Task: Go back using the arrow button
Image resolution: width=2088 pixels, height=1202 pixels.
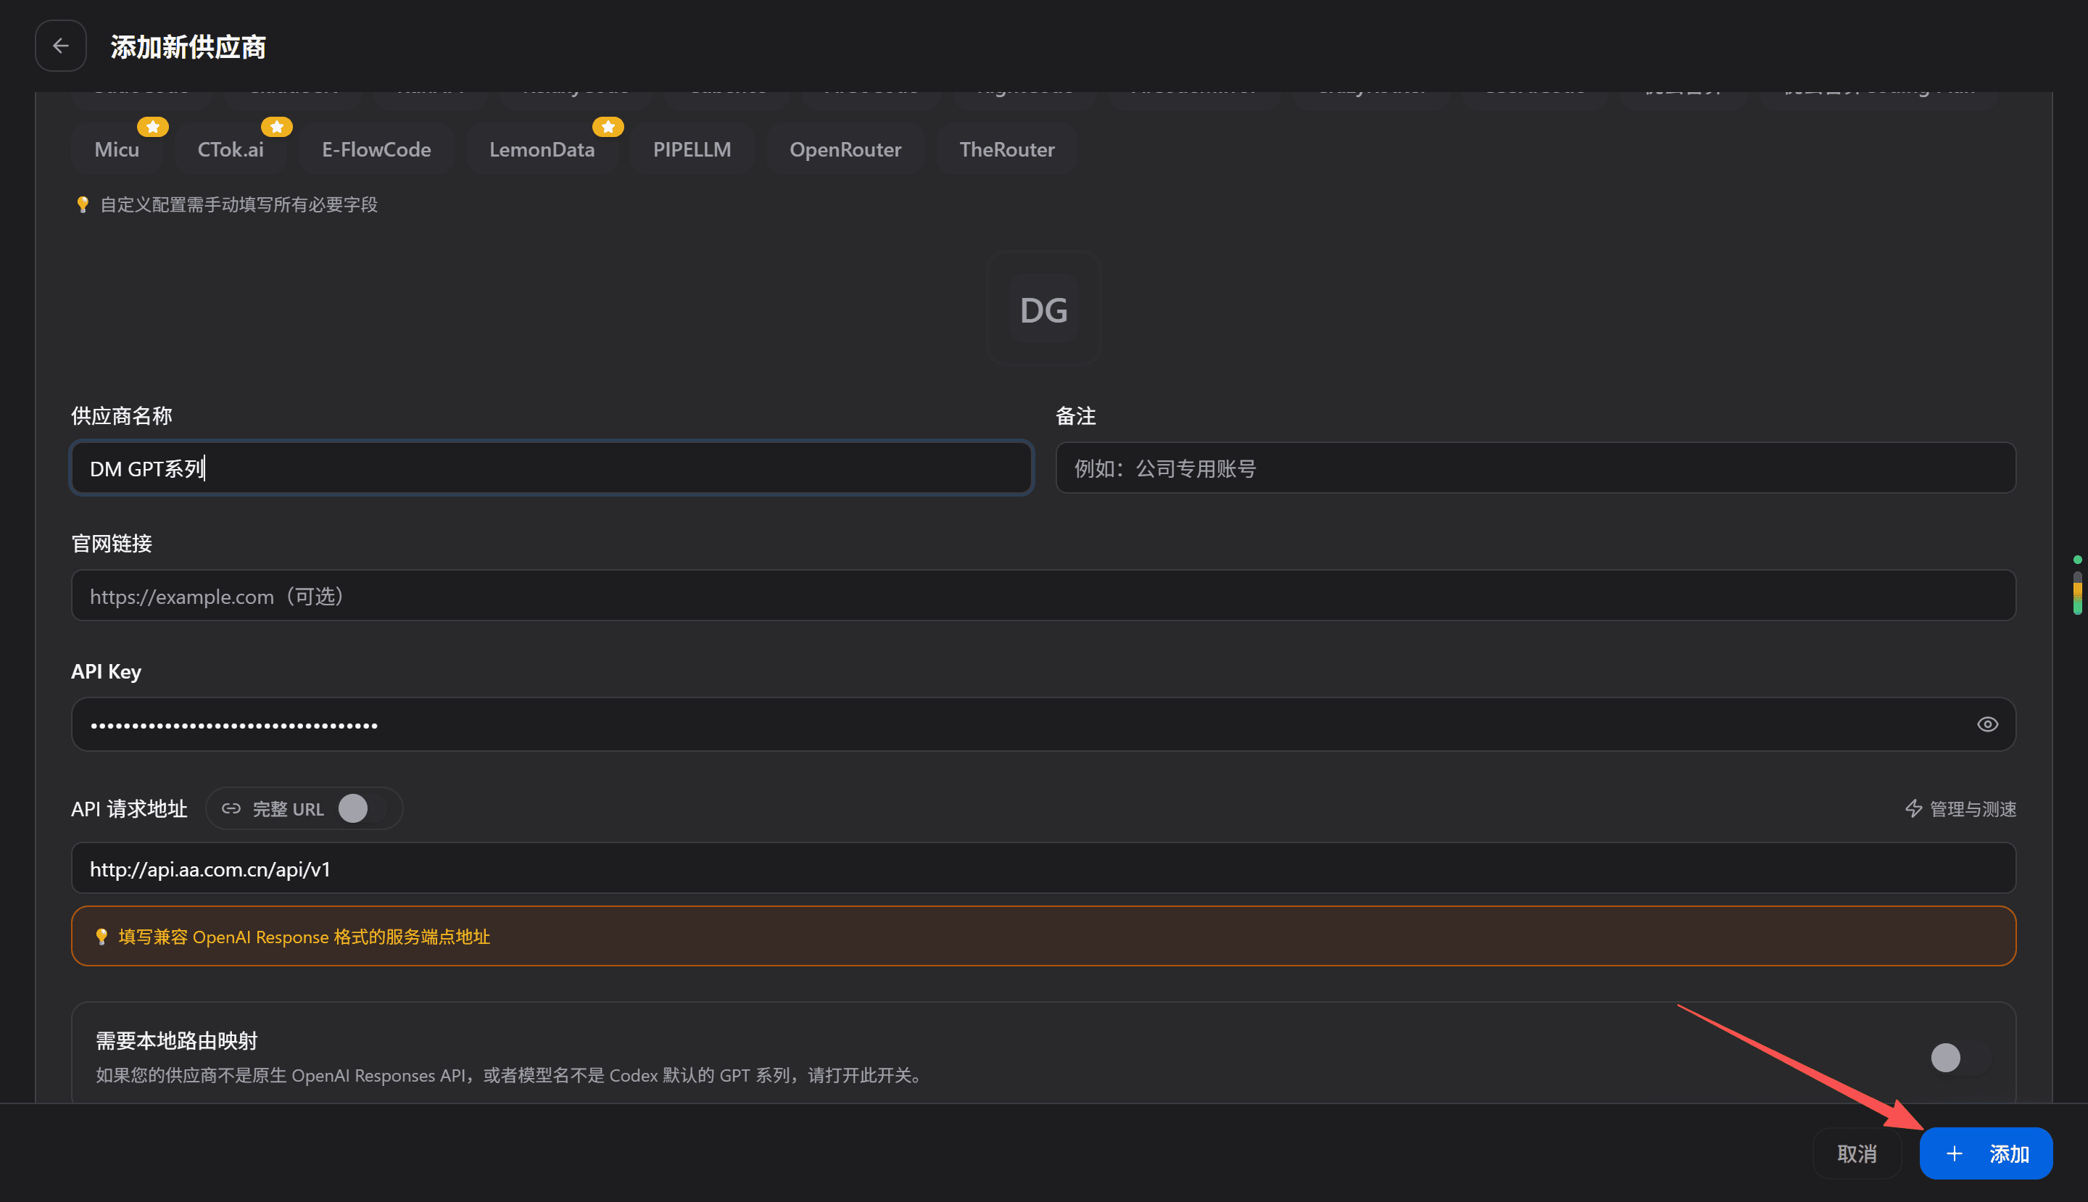Action: point(60,46)
